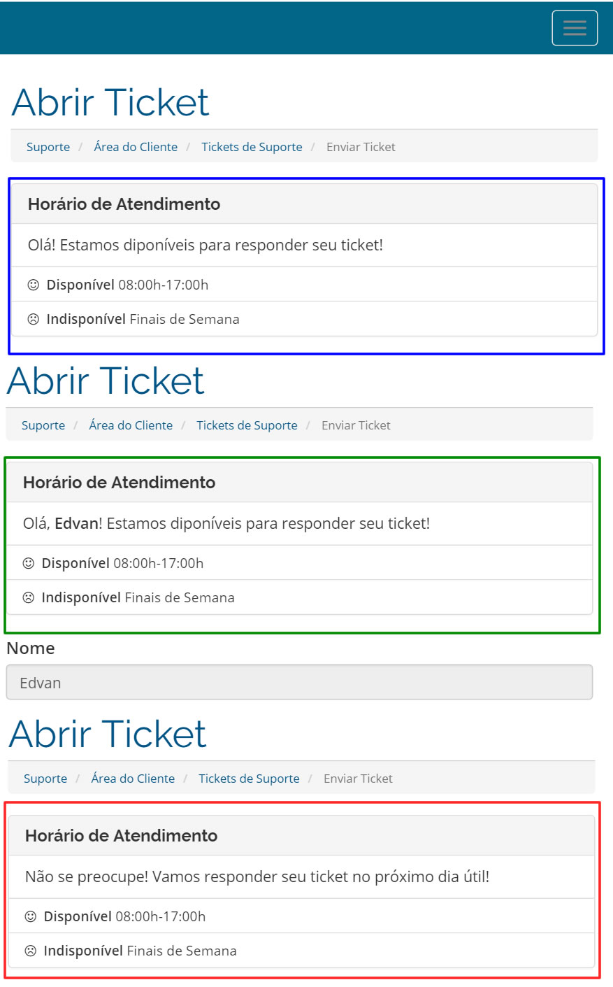Open Suporte link in third breadcrumb

pos(45,779)
